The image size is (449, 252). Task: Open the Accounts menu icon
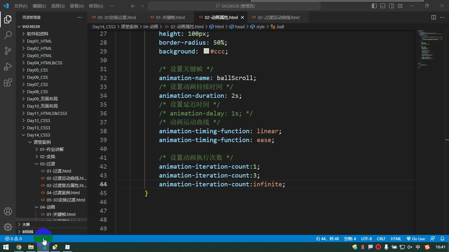click(x=8, y=211)
